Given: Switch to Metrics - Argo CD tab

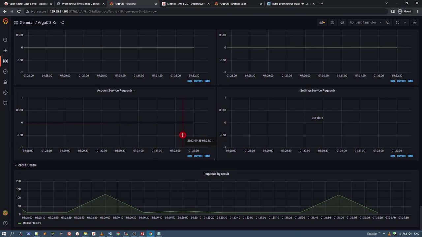Looking at the screenshot, I should coord(186,4).
